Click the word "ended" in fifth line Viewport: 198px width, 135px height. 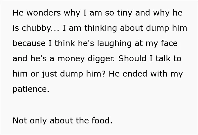pyautogui.click(x=135, y=74)
